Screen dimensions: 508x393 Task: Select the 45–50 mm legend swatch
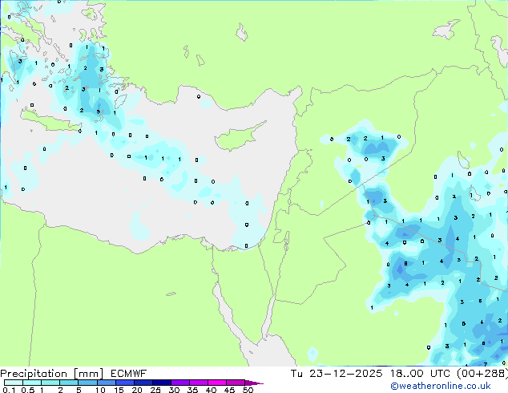click(236, 383)
